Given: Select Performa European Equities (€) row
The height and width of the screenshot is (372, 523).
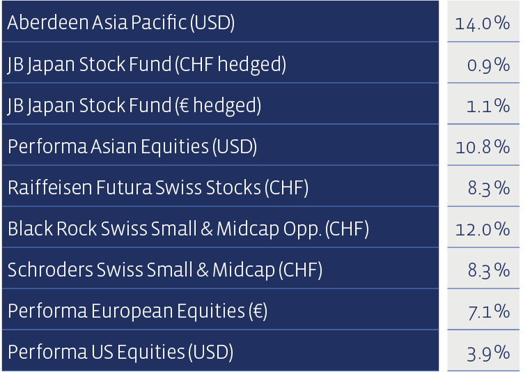Looking at the screenshot, I should 220,309.
